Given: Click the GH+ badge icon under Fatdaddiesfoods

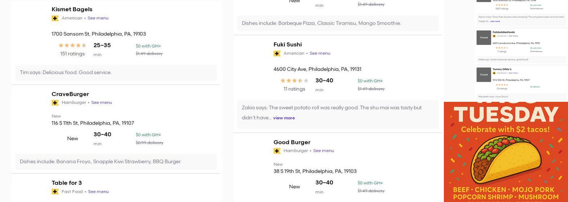Looking at the screenshot, I should [x=494, y=36].
